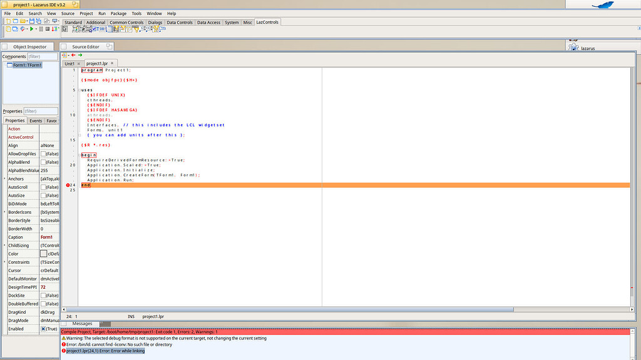Select the mouse pointer on the component palette
The image size is (641, 360).
64,29
